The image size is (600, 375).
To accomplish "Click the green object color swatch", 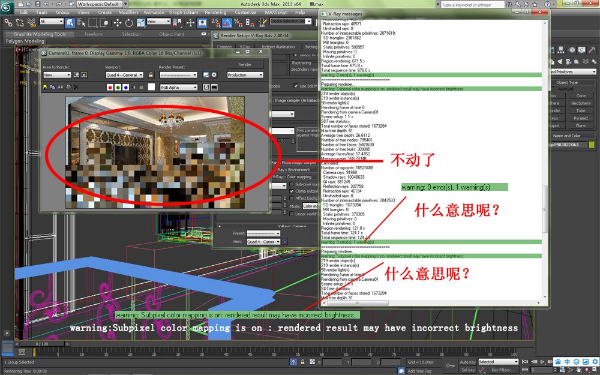I will click(592, 145).
